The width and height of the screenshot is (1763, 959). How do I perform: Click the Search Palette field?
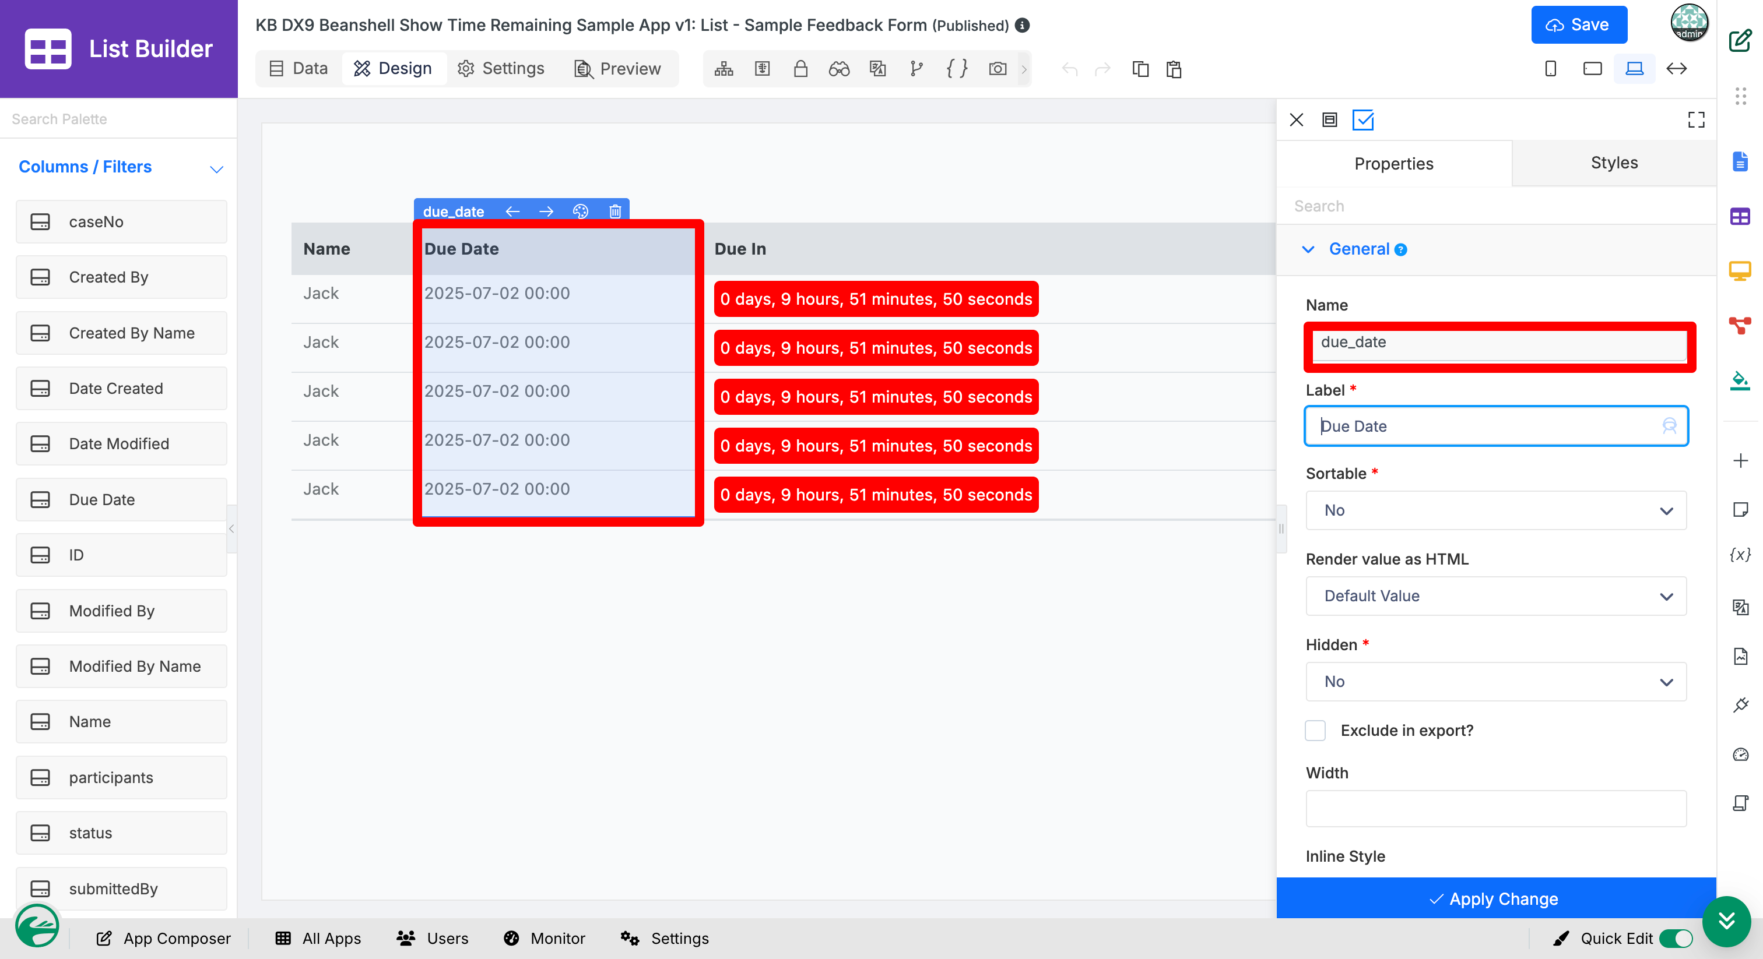point(118,119)
